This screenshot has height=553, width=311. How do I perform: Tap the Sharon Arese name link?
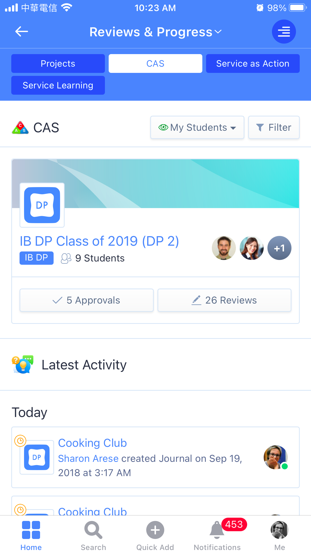point(88,459)
